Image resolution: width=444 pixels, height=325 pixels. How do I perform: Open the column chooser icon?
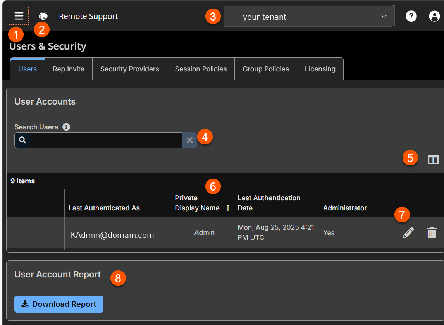433,159
